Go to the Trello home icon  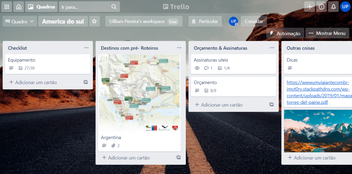pyautogui.click(x=19, y=7)
